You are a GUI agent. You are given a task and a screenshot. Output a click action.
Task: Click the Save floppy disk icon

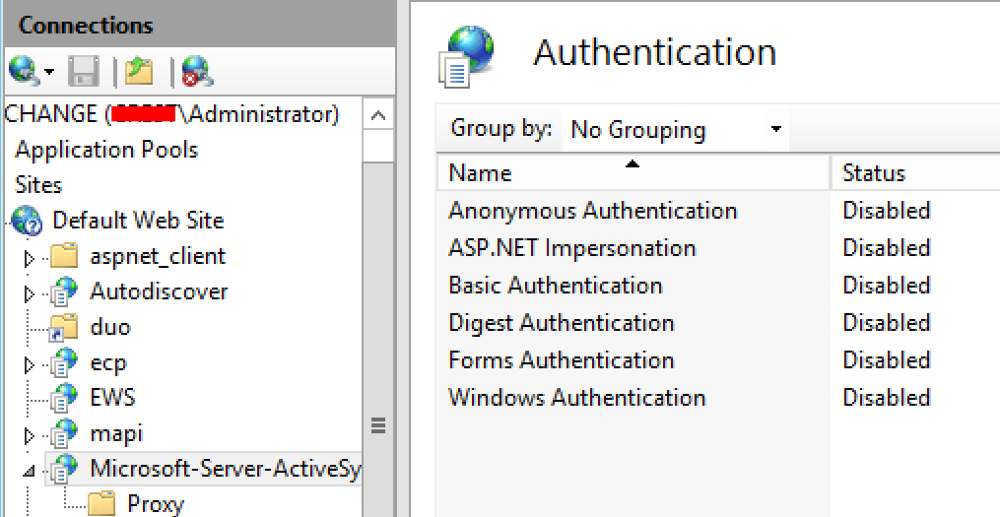84,71
